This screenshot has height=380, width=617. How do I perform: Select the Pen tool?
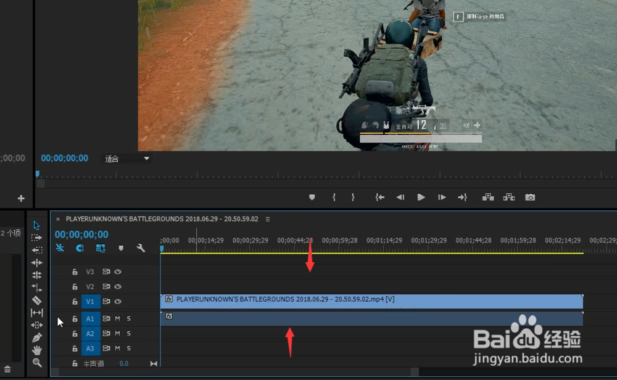pos(36,337)
